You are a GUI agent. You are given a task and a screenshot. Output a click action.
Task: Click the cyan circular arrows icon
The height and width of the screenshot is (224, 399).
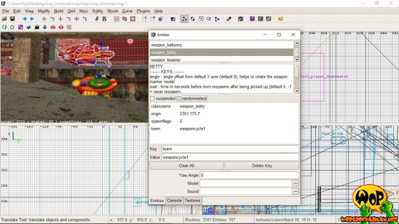(x=4, y=27)
